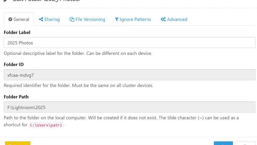Viewport: 257px width, 145px height.
Task: Click the share icon beside Sharing
Action: pyautogui.click(x=41, y=20)
